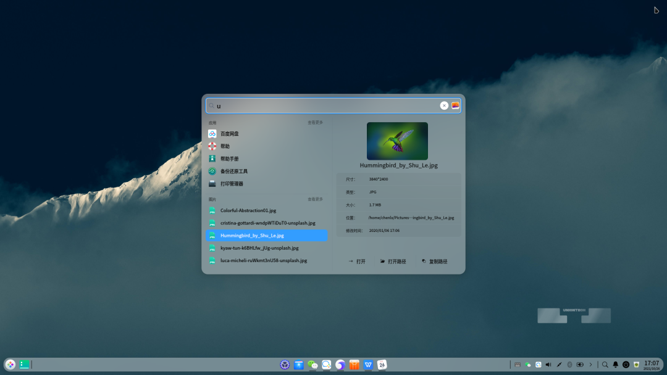This screenshot has width=667, height=375.
Task: Open notifications bell icon
Action: (x=616, y=365)
